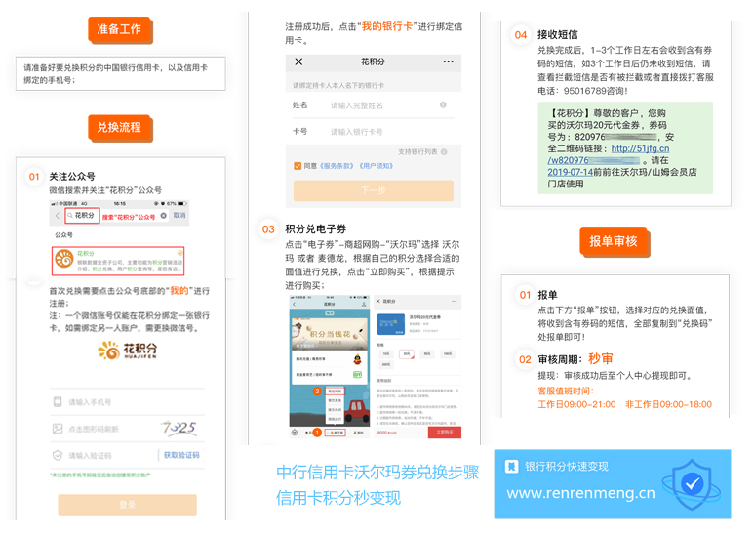Screen dimensions: 754x537
Task: Click the info icon beside 姓名 field
Action: (x=443, y=104)
